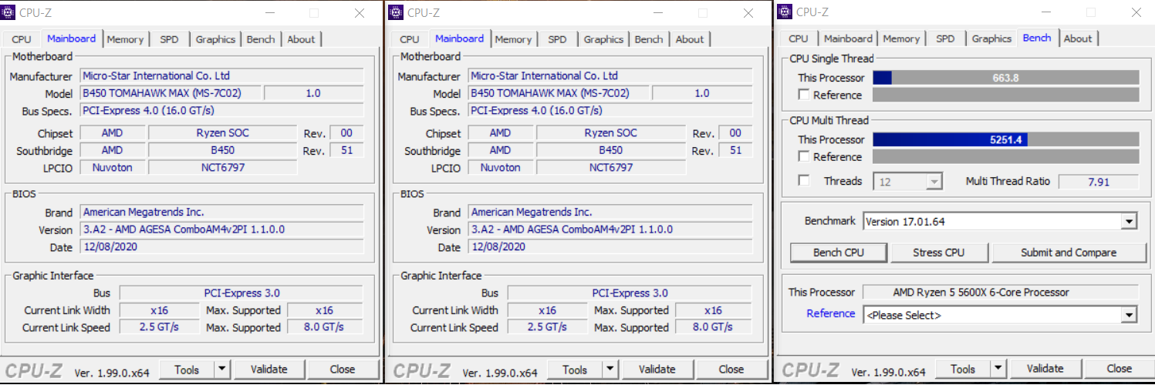Go to Graphics tab in middle window
1155x385 pixels.
coord(603,39)
